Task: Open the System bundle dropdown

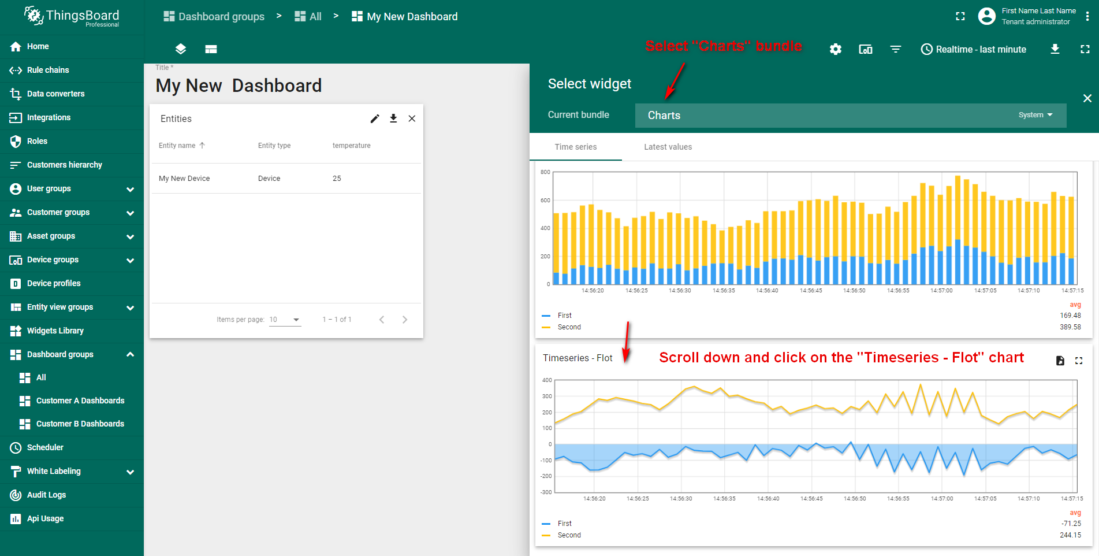Action: [1035, 115]
